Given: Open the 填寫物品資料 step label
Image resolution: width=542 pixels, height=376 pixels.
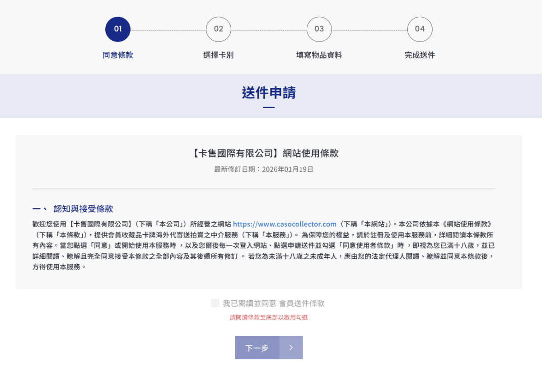Looking at the screenshot, I should click(x=319, y=55).
